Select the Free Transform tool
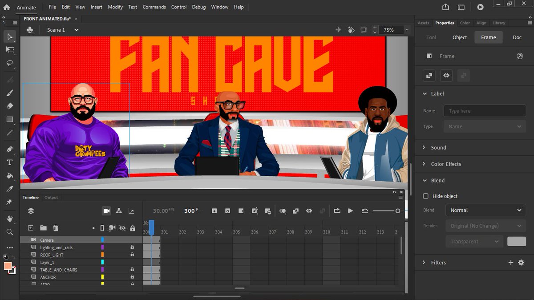534x300 pixels. (x=10, y=50)
